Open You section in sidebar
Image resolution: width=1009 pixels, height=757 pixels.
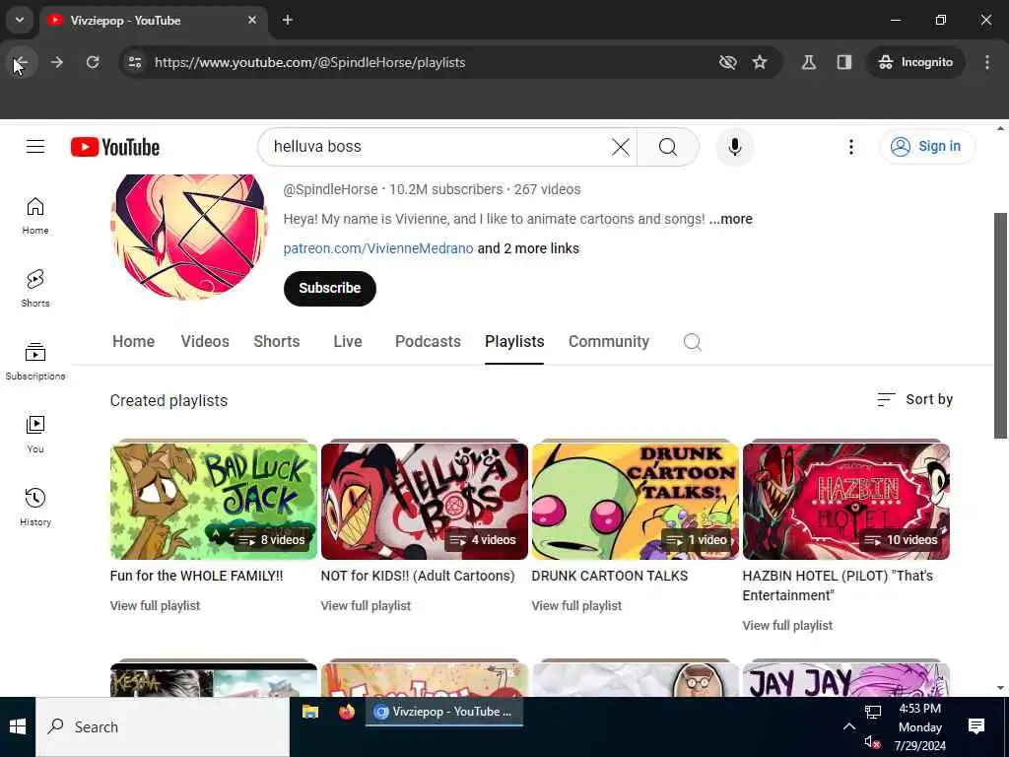[x=35, y=435]
